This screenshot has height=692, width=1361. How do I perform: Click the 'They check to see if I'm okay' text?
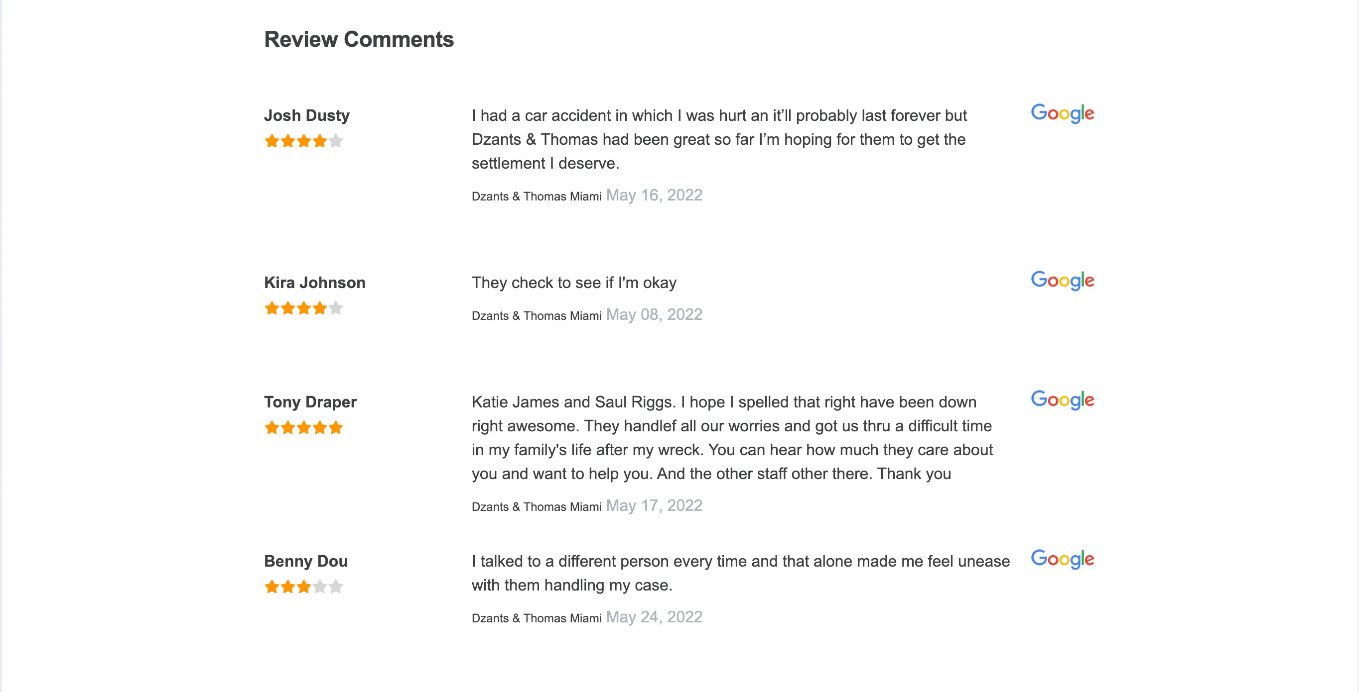tap(574, 283)
